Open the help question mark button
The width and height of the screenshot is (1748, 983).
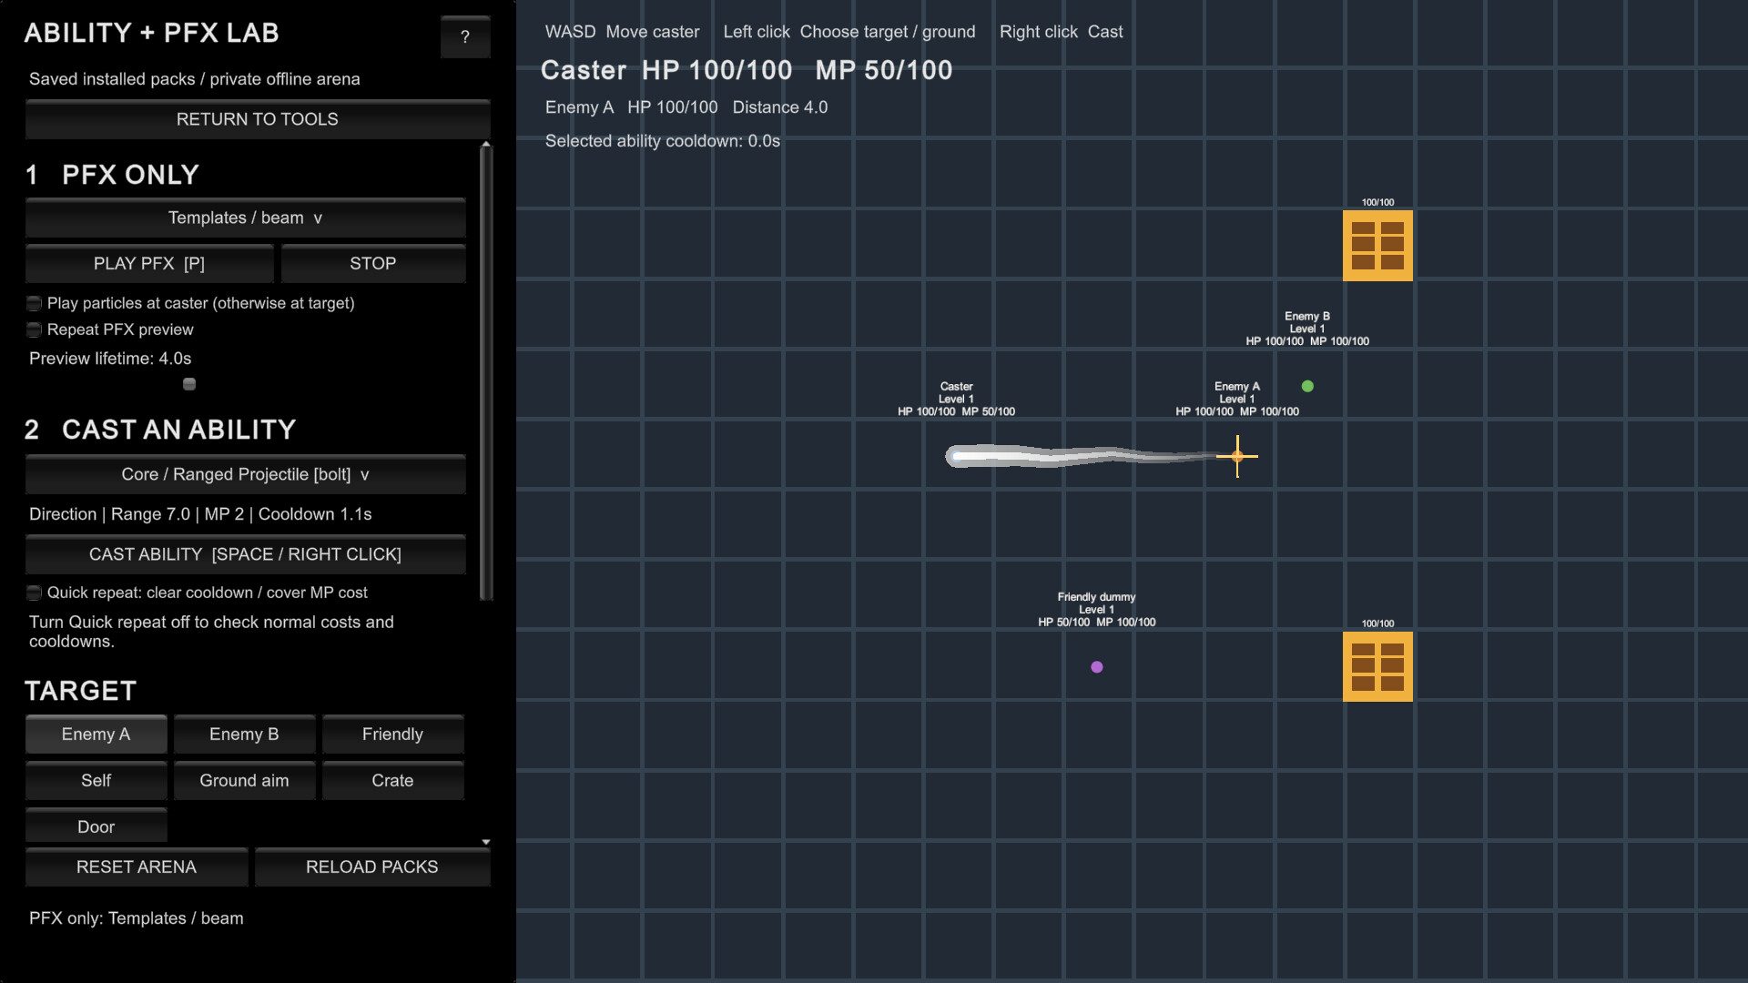[x=465, y=37]
